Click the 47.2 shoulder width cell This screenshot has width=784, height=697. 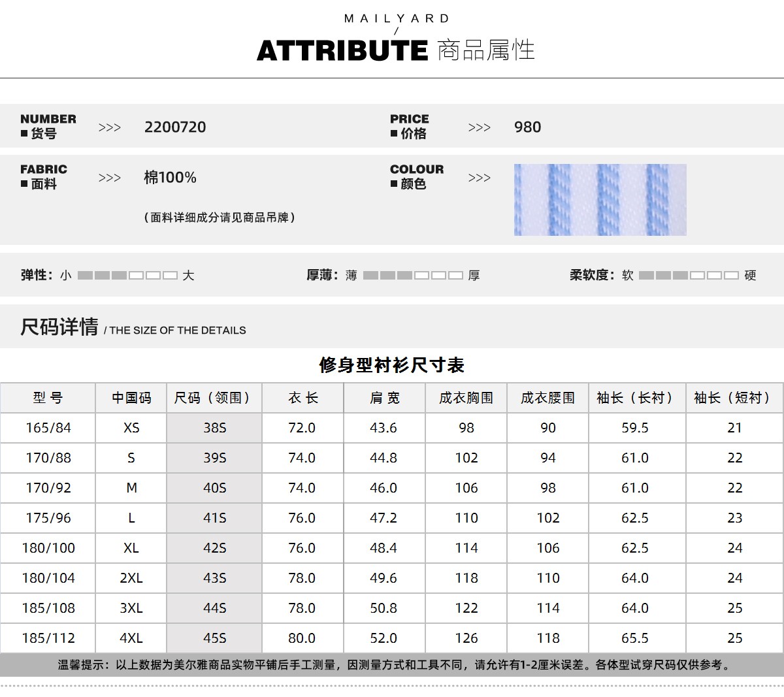tap(384, 518)
